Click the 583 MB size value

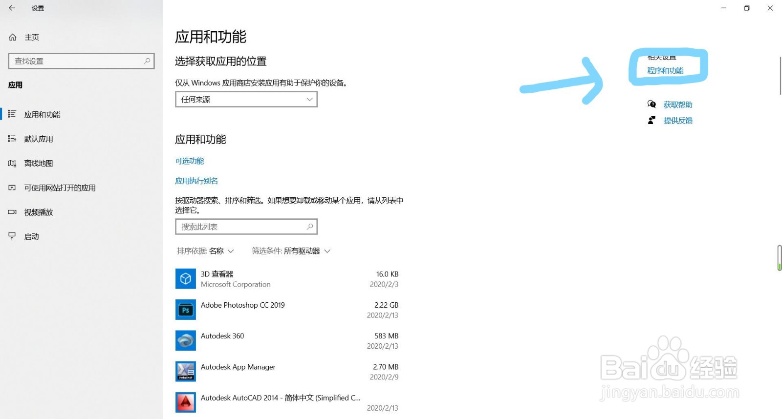pyautogui.click(x=386, y=336)
